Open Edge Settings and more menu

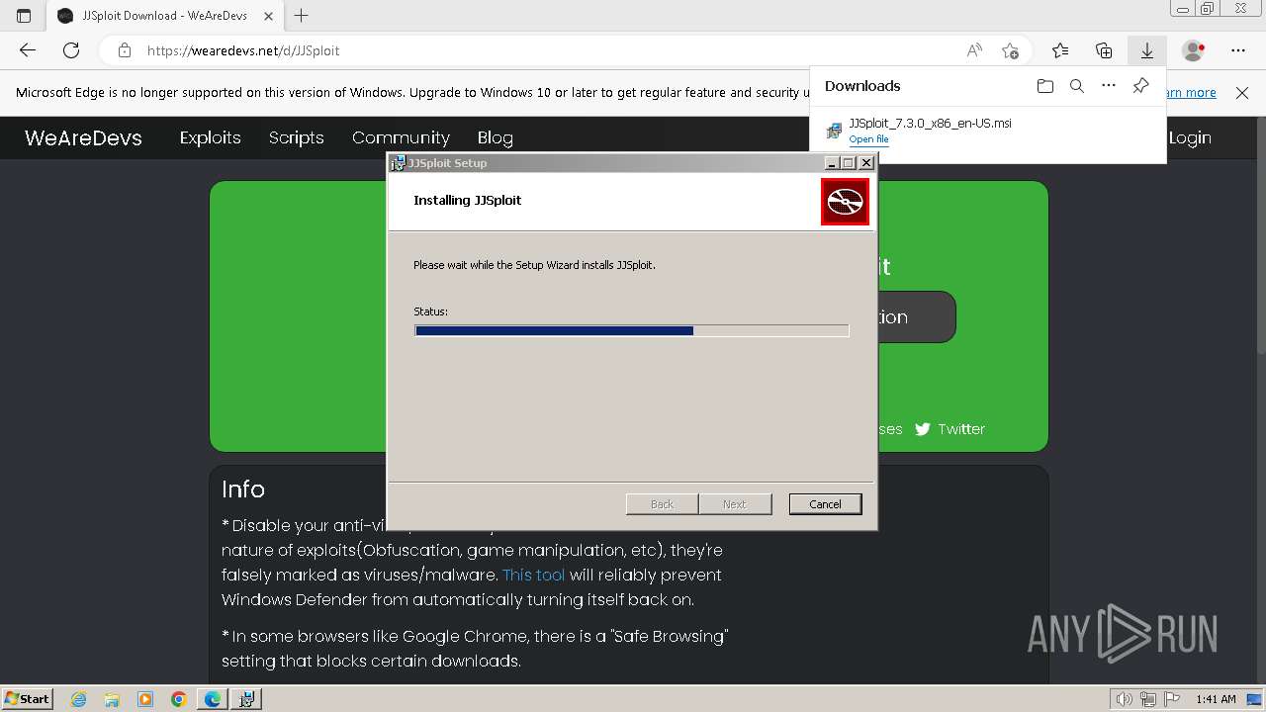pos(1238,50)
